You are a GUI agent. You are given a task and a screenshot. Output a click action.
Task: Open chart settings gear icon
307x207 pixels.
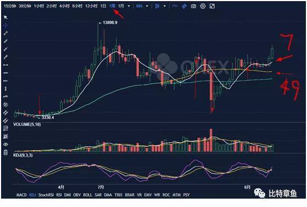click(x=203, y=6)
